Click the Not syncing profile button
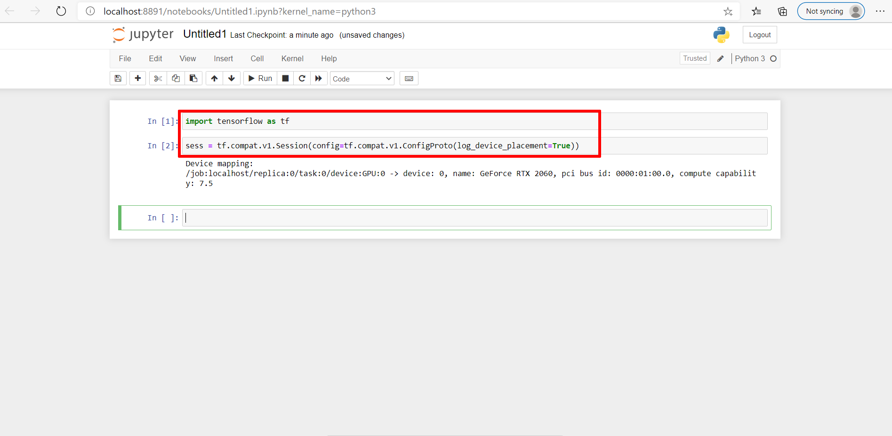 point(831,11)
